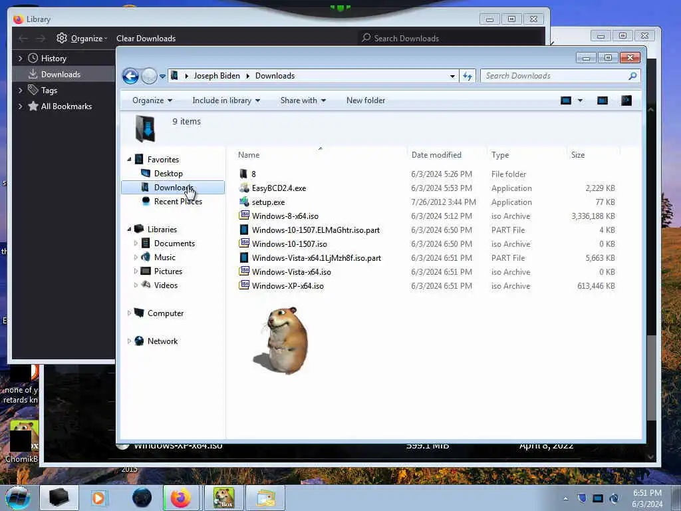
Task: Click the change view icon
Action: tap(566, 101)
